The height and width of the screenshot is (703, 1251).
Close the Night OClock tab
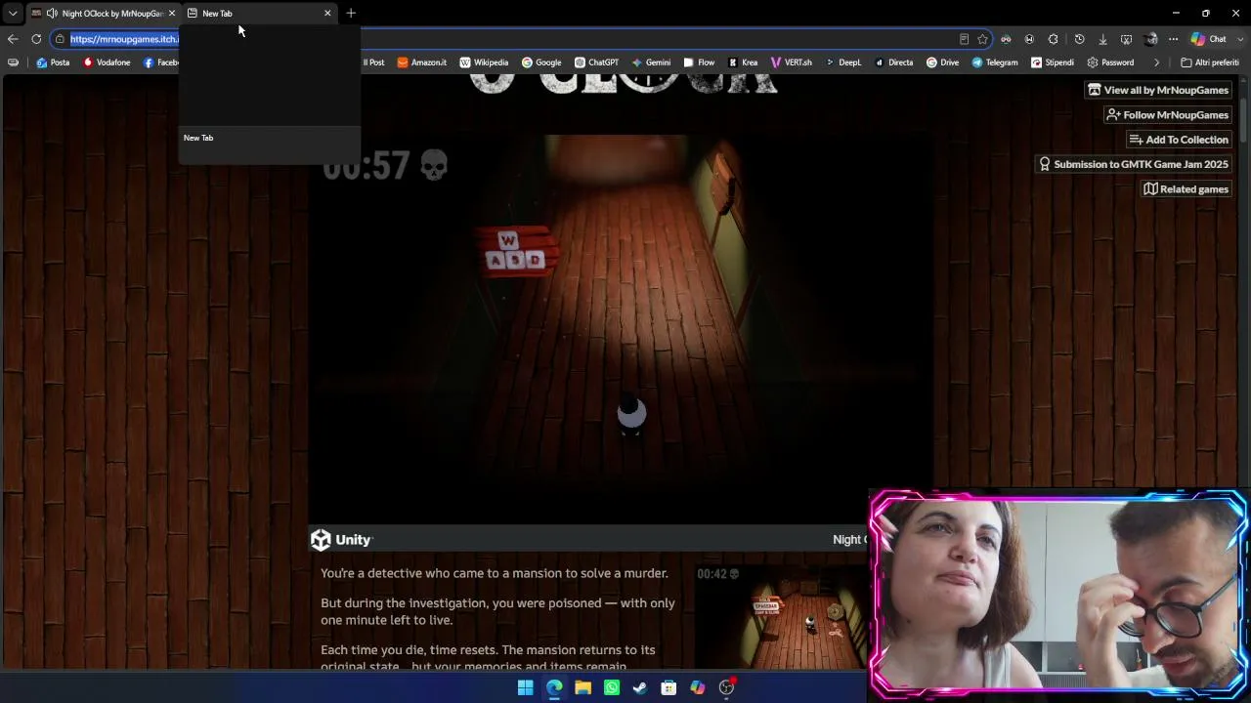(172, 14)
